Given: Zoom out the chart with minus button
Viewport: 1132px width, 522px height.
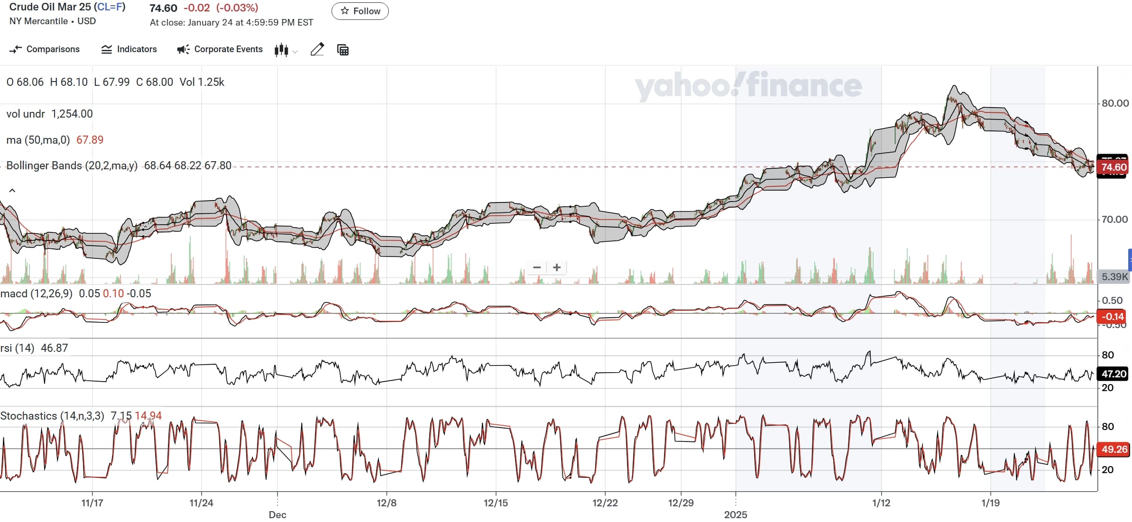Looking at the screenshot, I should tap(537, 267).
